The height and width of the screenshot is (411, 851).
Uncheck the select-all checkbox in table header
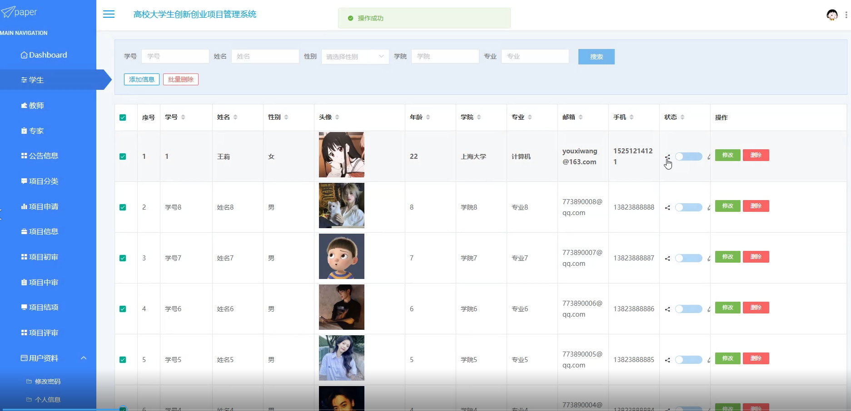pos(123,117)
